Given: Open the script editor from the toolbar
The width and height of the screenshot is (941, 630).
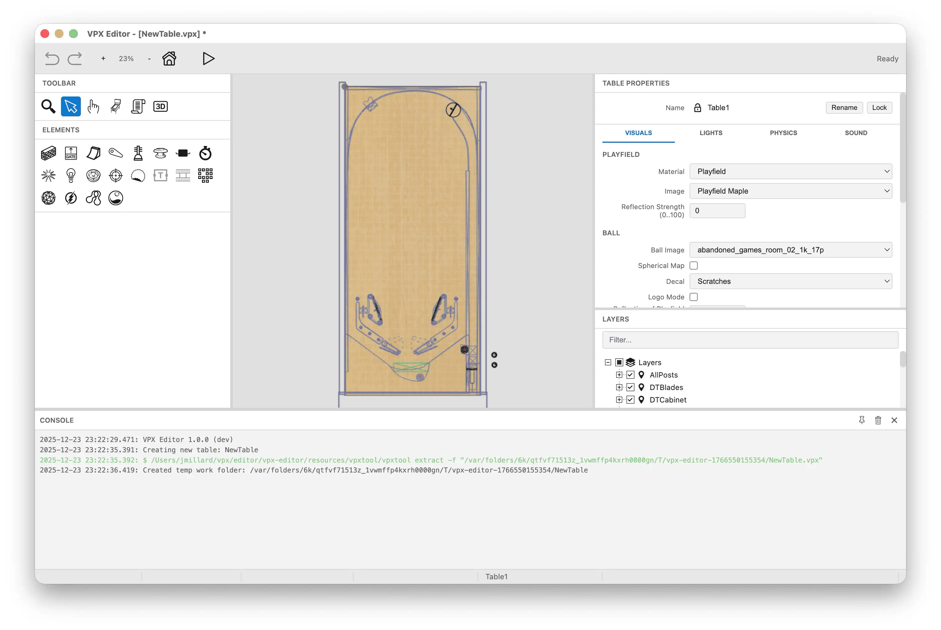Looking at the screenshot, I should pos(138,106).
